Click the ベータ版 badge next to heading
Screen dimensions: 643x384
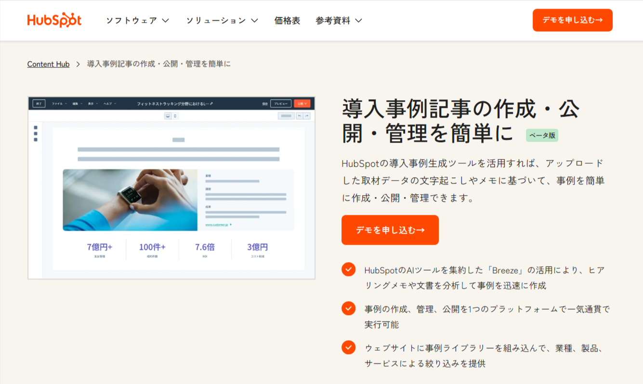541,135
